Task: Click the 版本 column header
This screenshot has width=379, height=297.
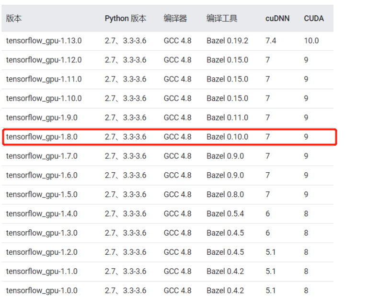Action: [14, 18]
